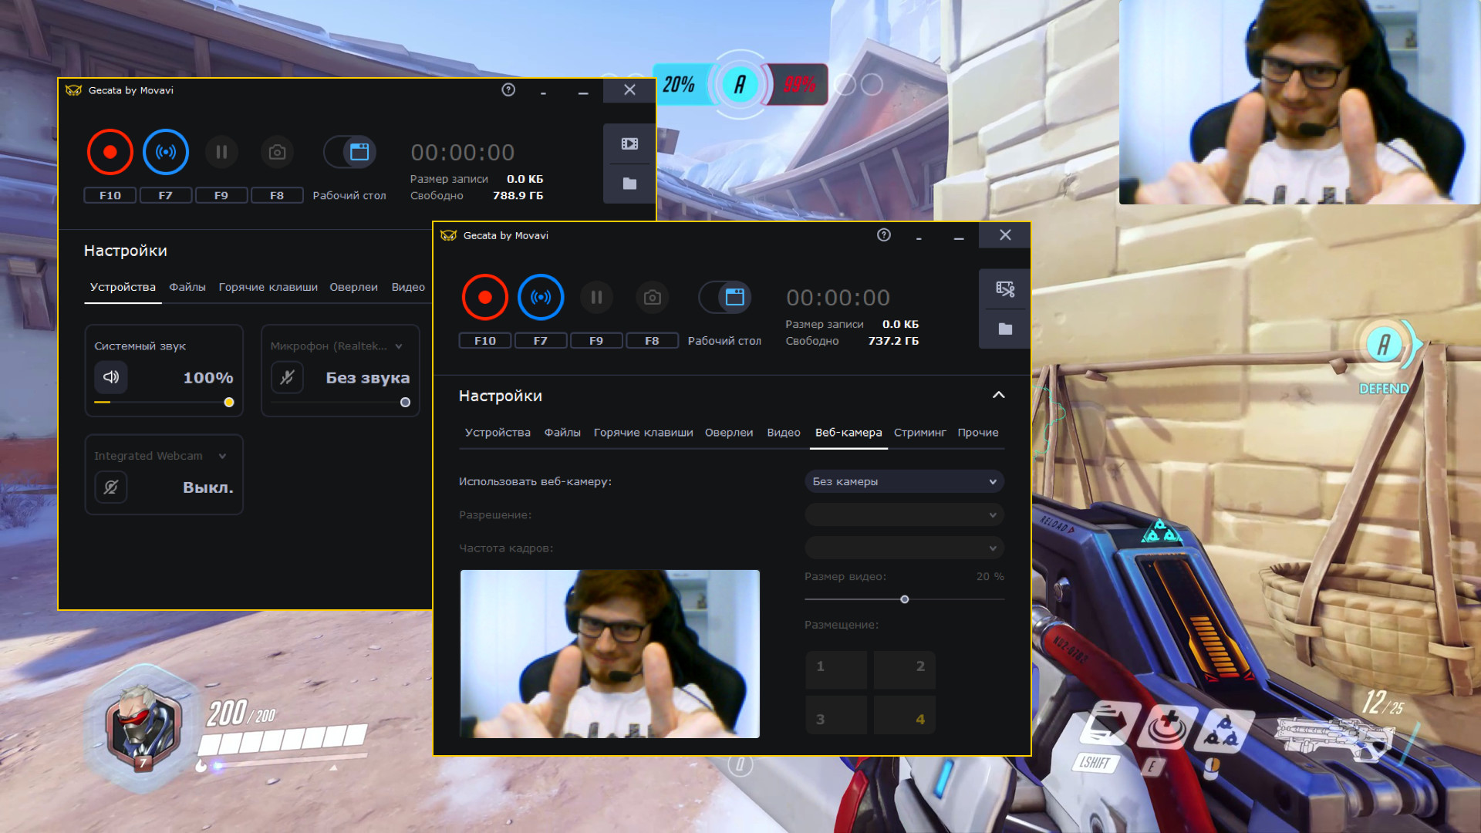Enable microphone with crossed mic button
The image size is (1481, 833).
point(287,377)
